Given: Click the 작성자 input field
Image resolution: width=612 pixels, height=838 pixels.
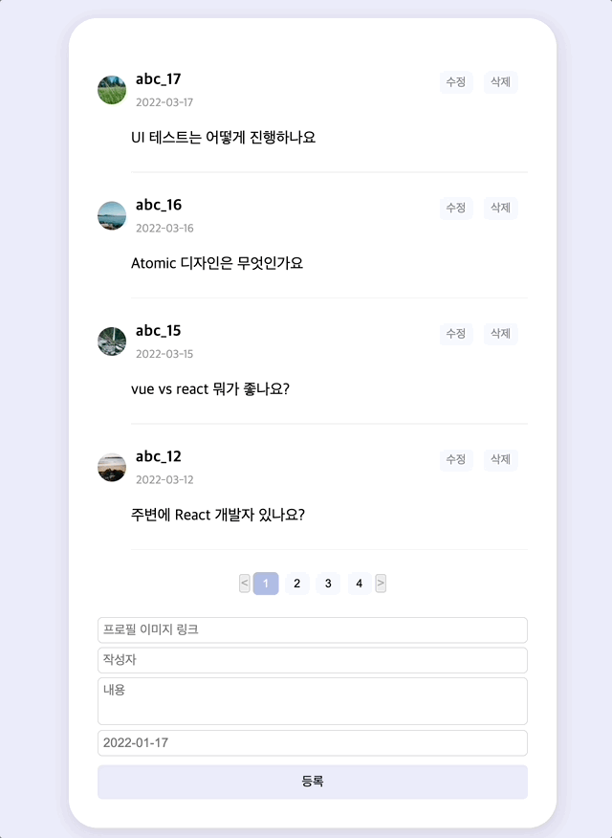Looking at the screenshot, I should click(312, 660).
